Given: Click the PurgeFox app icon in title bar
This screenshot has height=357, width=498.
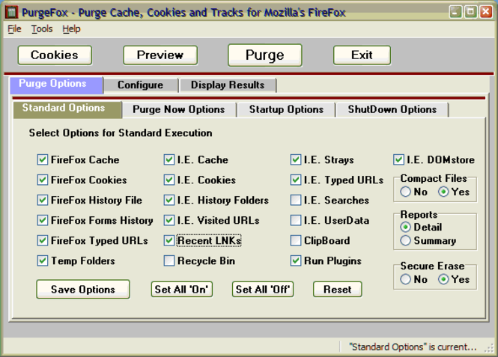Looking at the screenshot, I should (x=12, y=13).
